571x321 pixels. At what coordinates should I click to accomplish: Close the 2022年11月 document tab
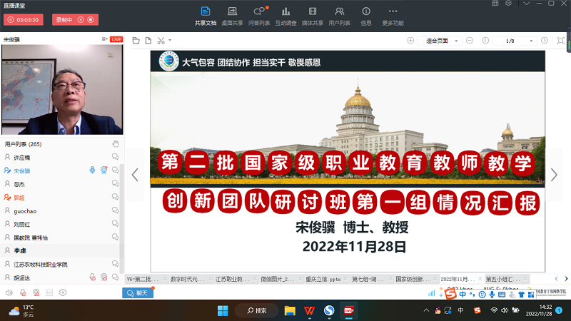tap(480, 279)
